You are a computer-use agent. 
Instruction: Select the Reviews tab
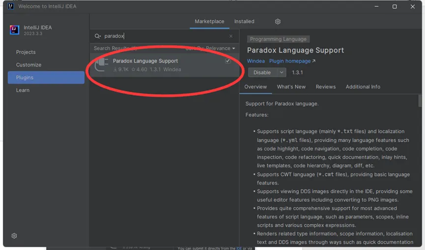click(325, 87)
